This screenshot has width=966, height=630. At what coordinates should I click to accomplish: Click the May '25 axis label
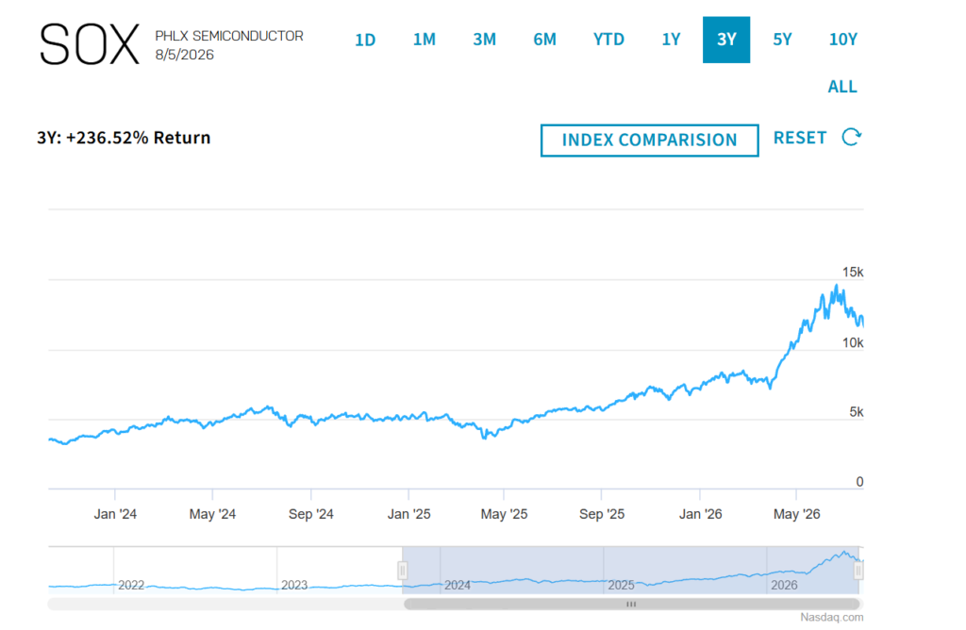[x=504, y=514]
